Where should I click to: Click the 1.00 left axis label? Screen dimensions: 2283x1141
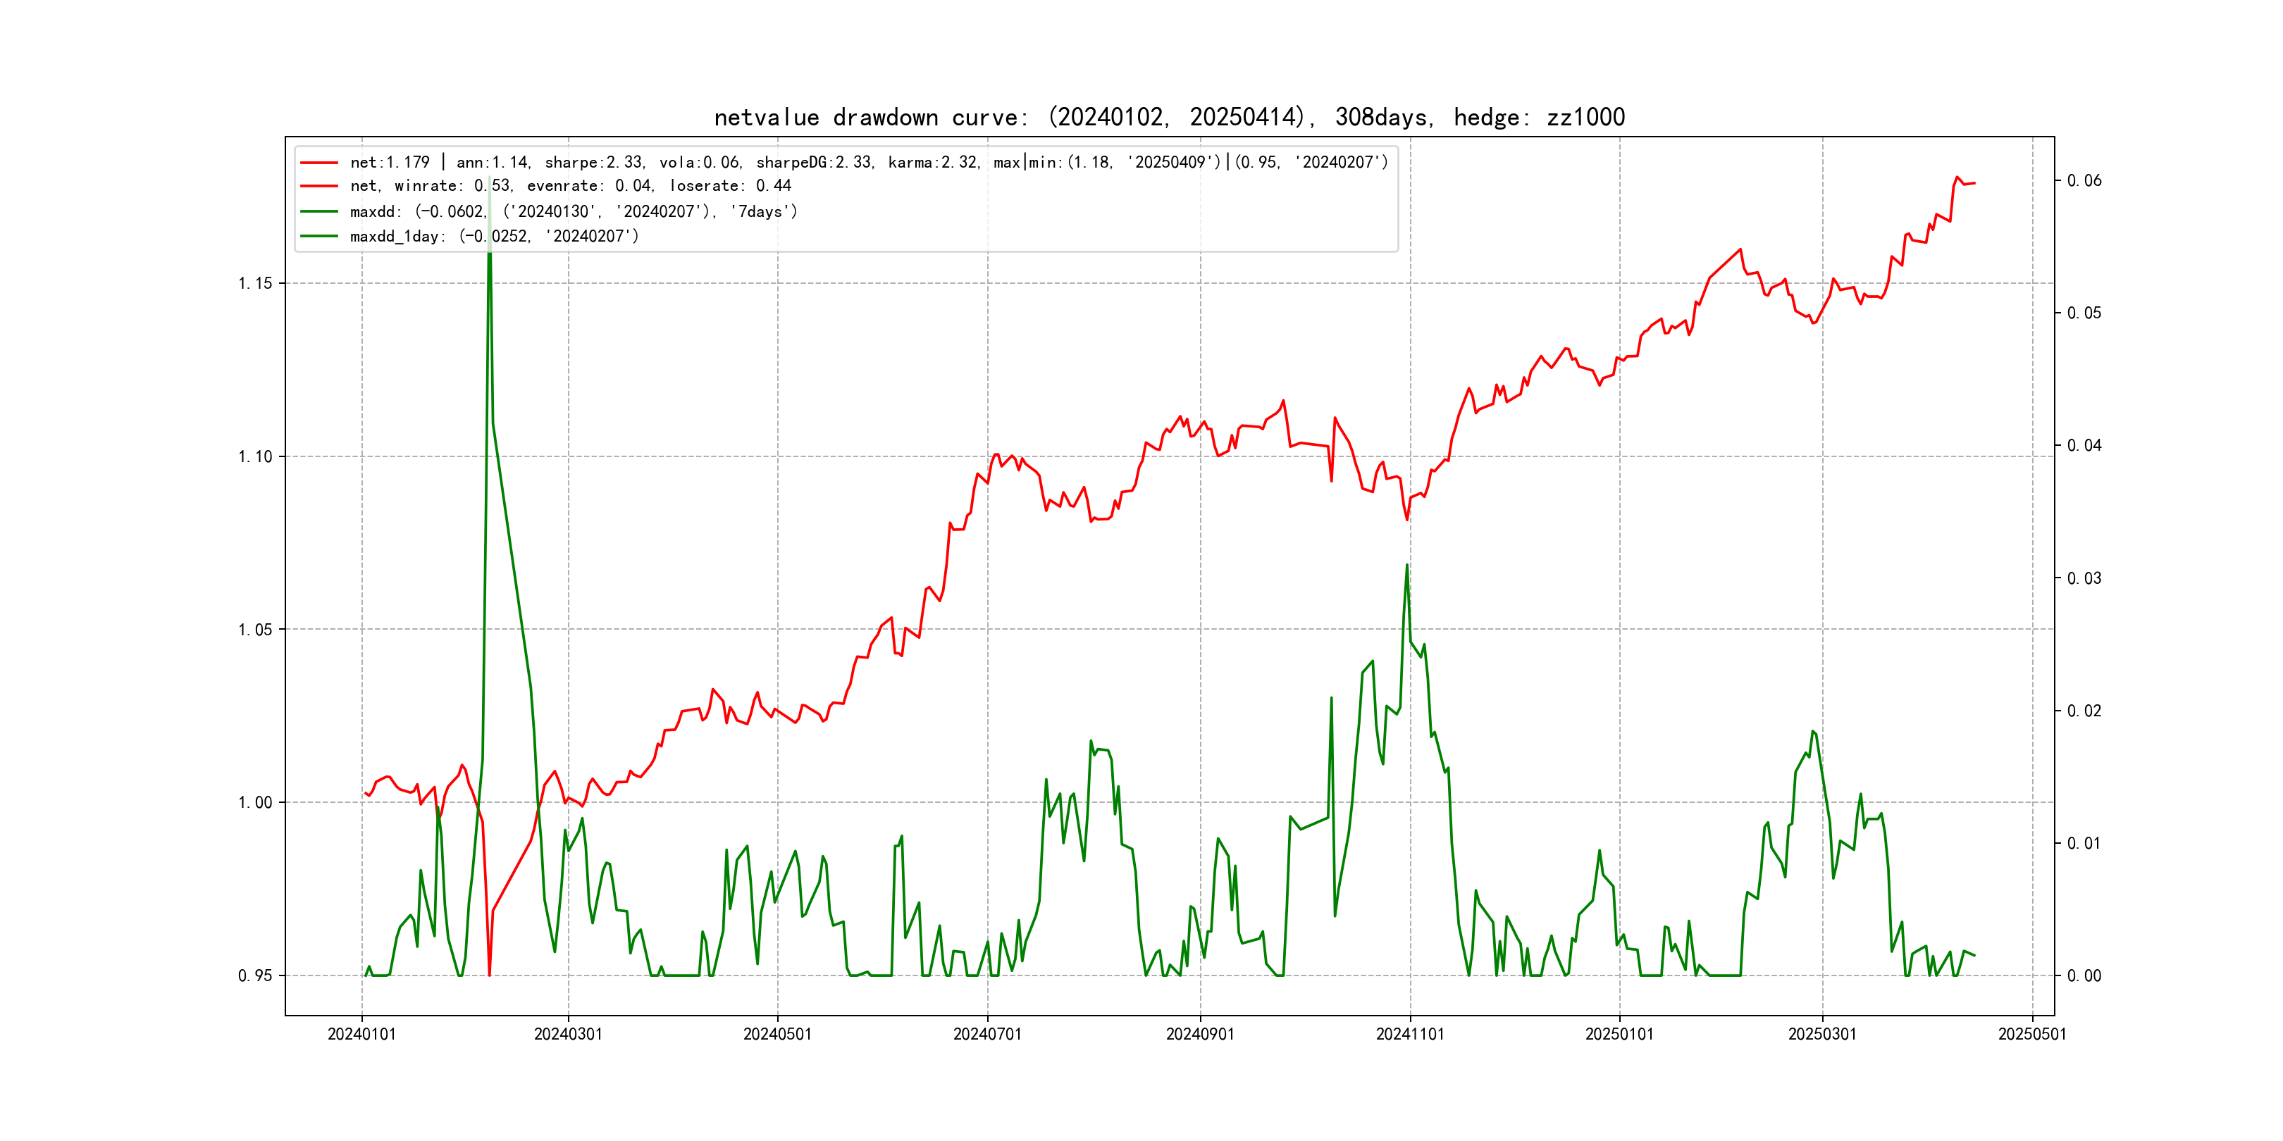tap(255, 803)
